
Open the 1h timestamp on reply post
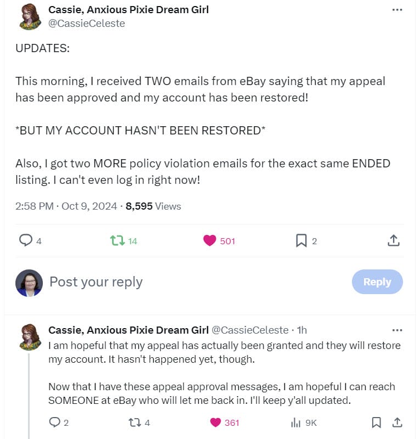[301, 330]
